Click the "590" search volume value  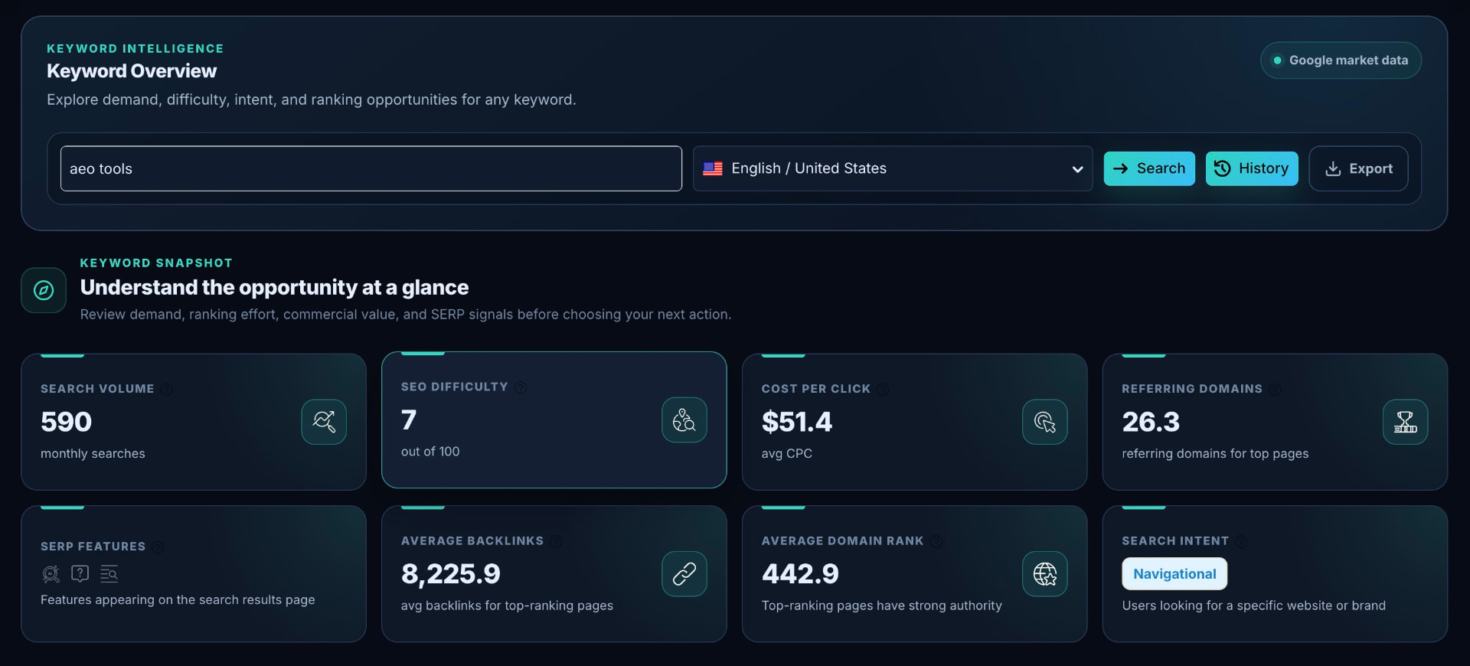[x=67, y=422]
